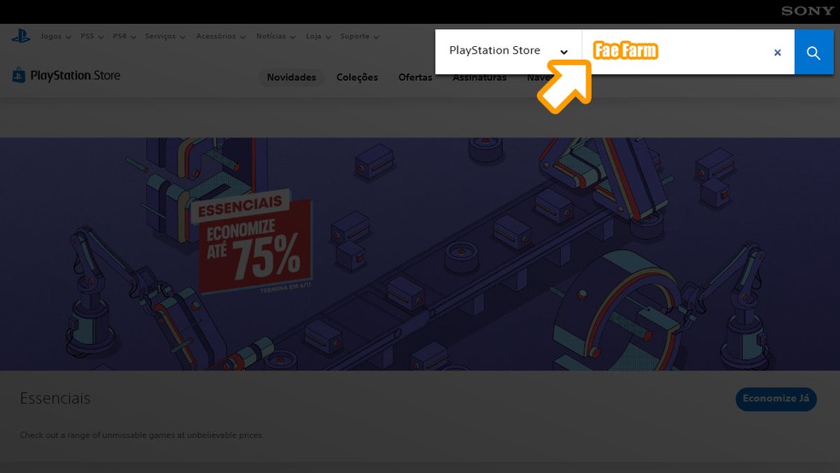This screenshot has width=840, height=473.
Task: Click the Economize Já button
Action: coord(776,399)
